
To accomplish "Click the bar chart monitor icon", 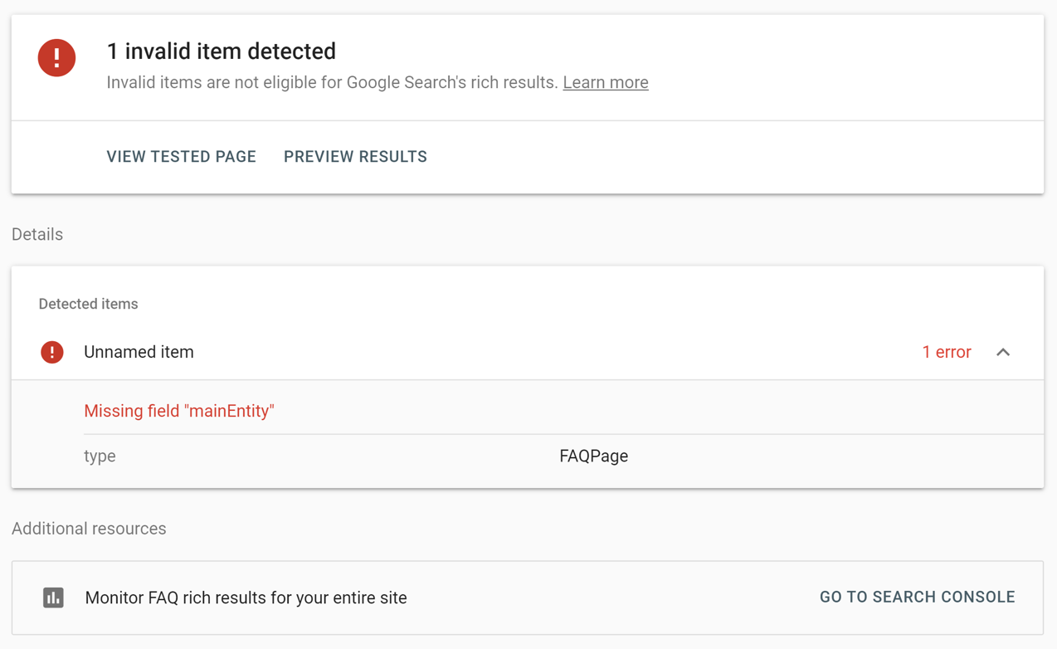I will 53,598.
